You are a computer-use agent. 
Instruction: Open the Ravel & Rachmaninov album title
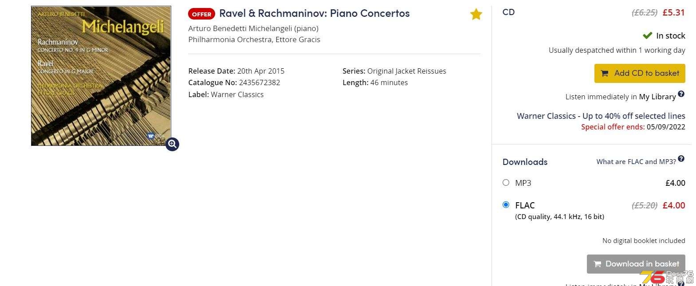(x=315, y=13)
